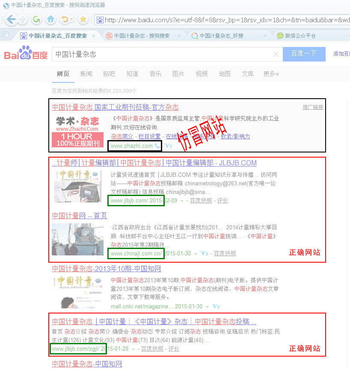The height and width of the screenshot is (369, 350).
Task: Click the Baidu logo
Action: coord(26,54)
